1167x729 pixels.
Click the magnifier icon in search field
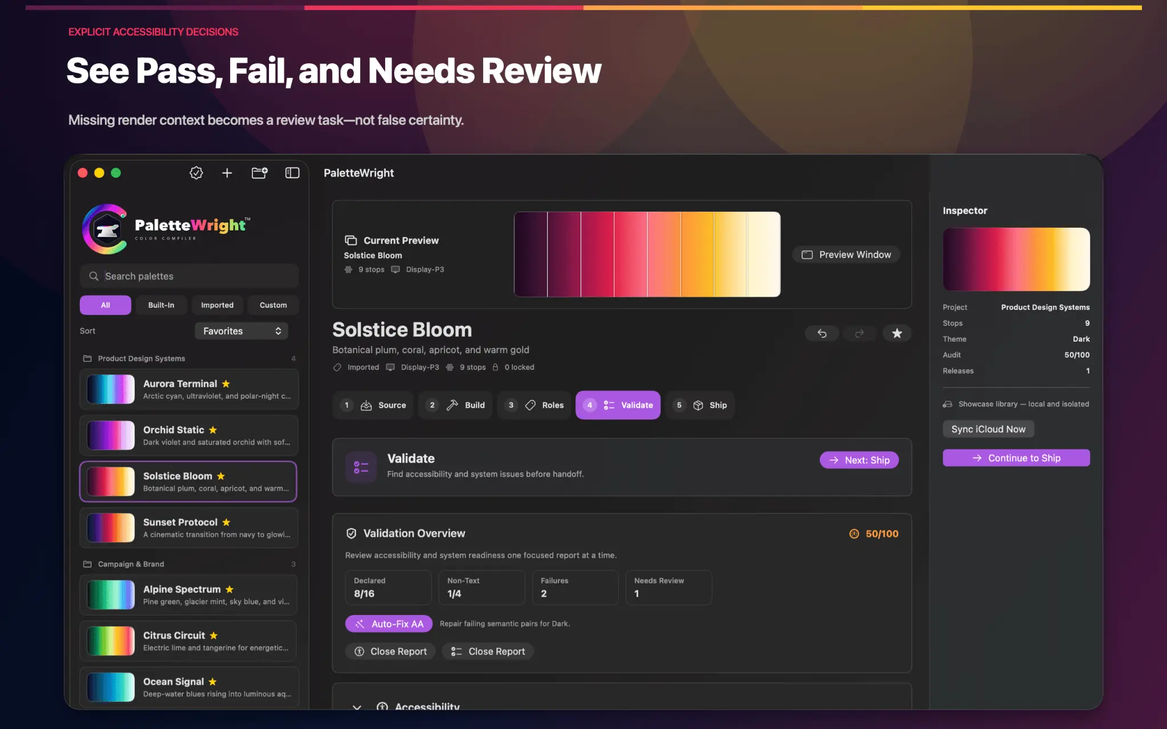(x=94, y=276)
